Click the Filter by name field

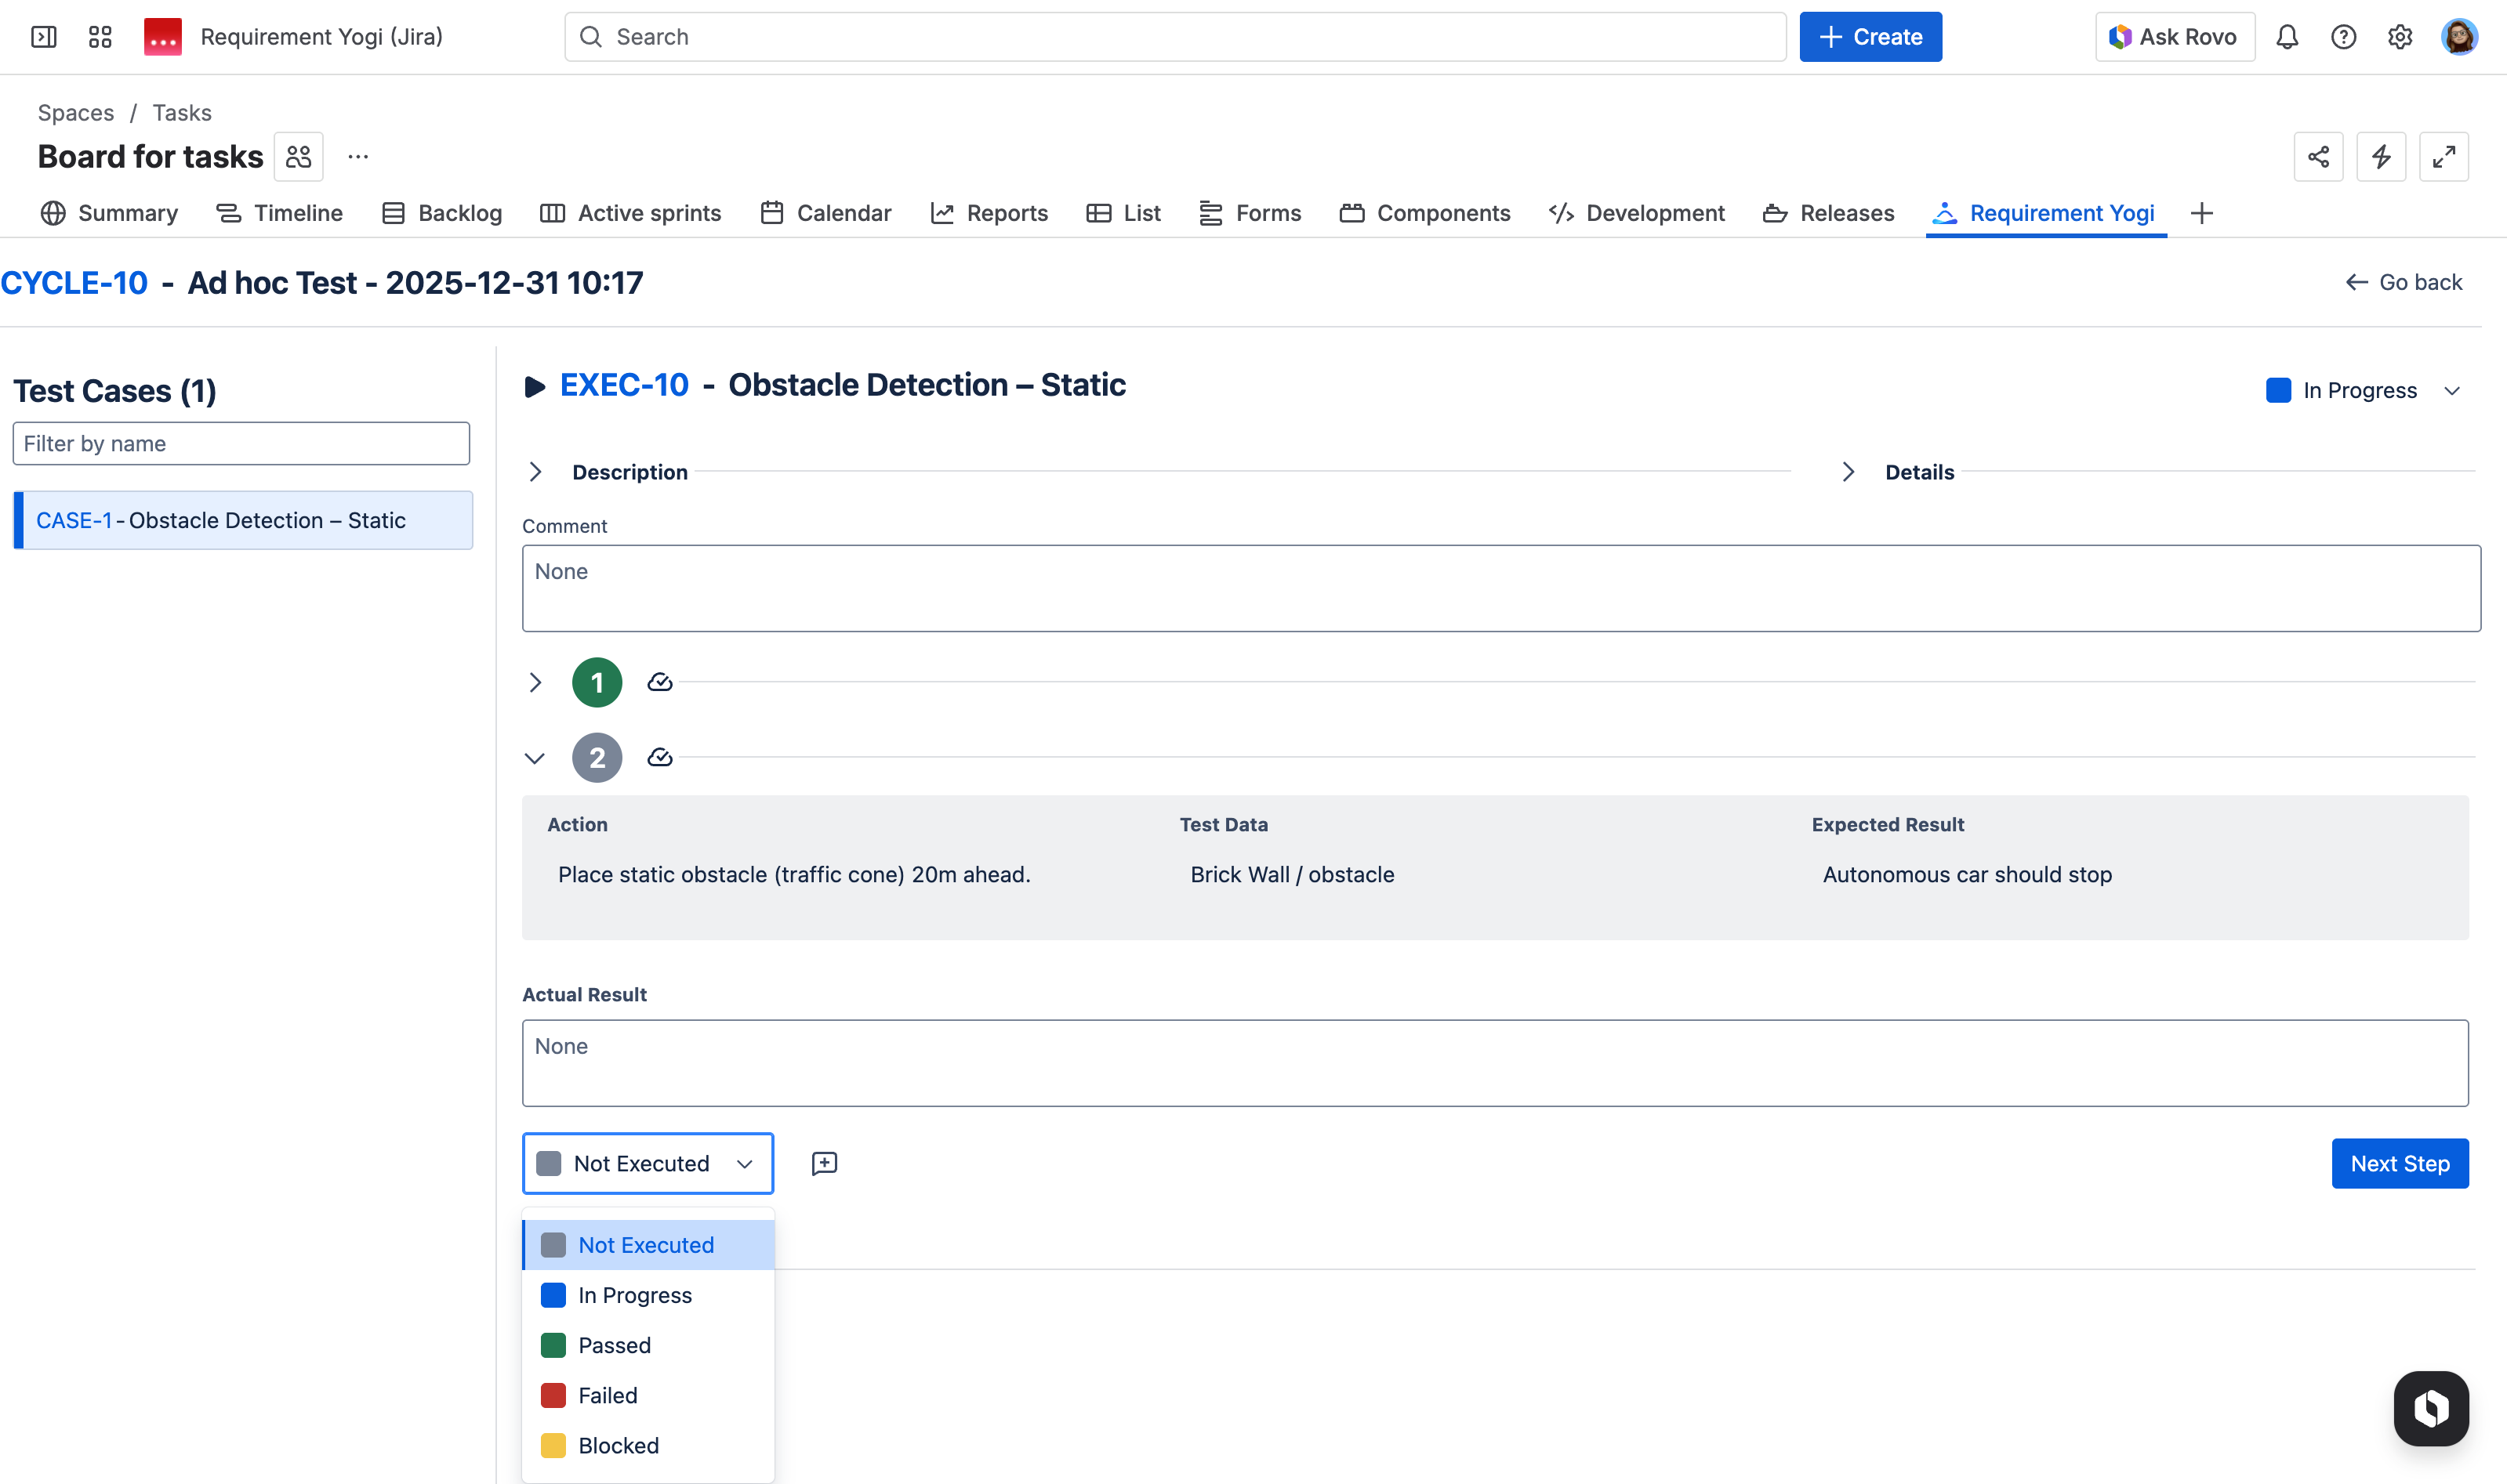click(x=241, y=443)
